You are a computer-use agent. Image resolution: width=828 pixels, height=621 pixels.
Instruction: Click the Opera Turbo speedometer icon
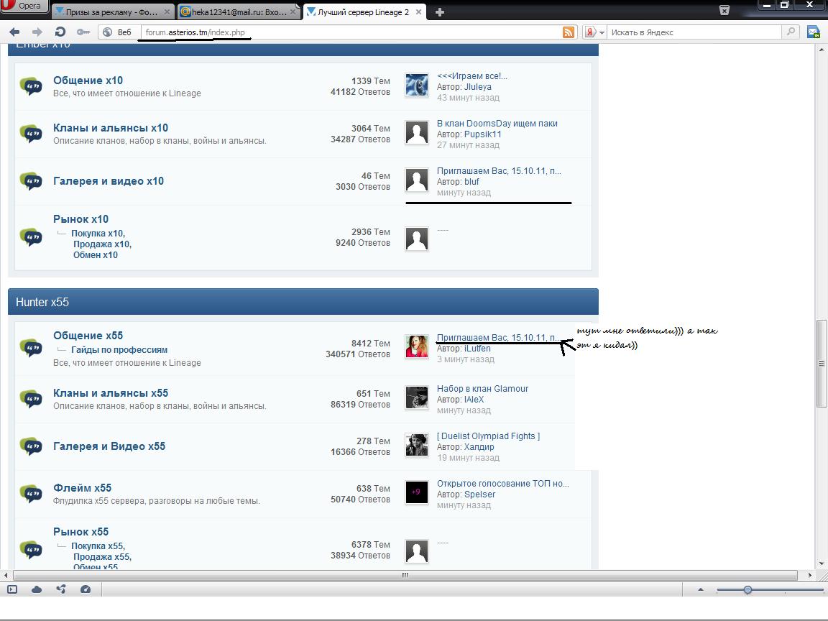(x=85, y=589)
